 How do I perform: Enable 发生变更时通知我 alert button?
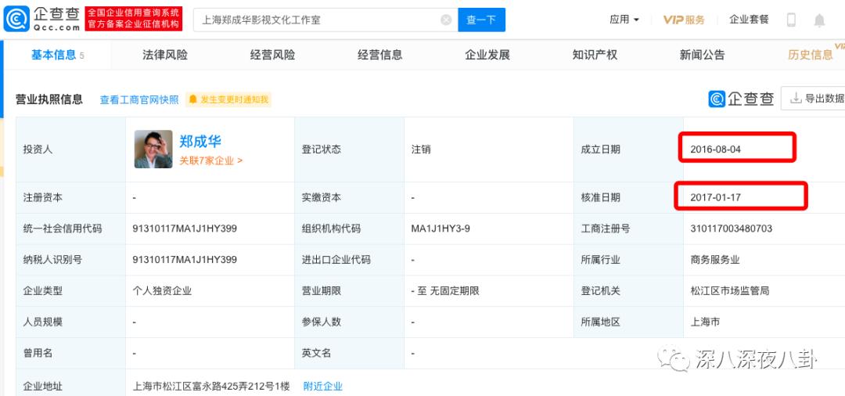228,99
